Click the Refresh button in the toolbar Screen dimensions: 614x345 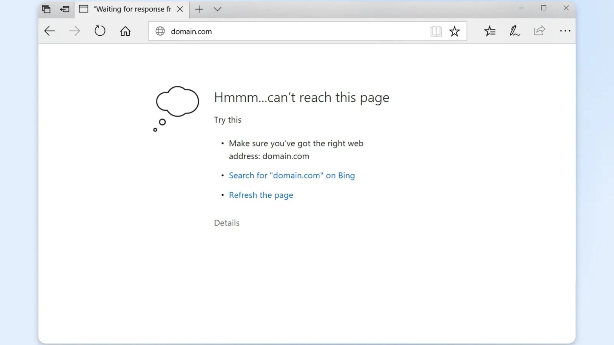[x=100, y=31]
